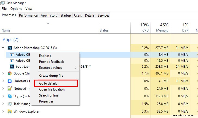The image size is (198, 118).
Task: Click the Windows Explorer folder icon
Action: tap(10, 111)
